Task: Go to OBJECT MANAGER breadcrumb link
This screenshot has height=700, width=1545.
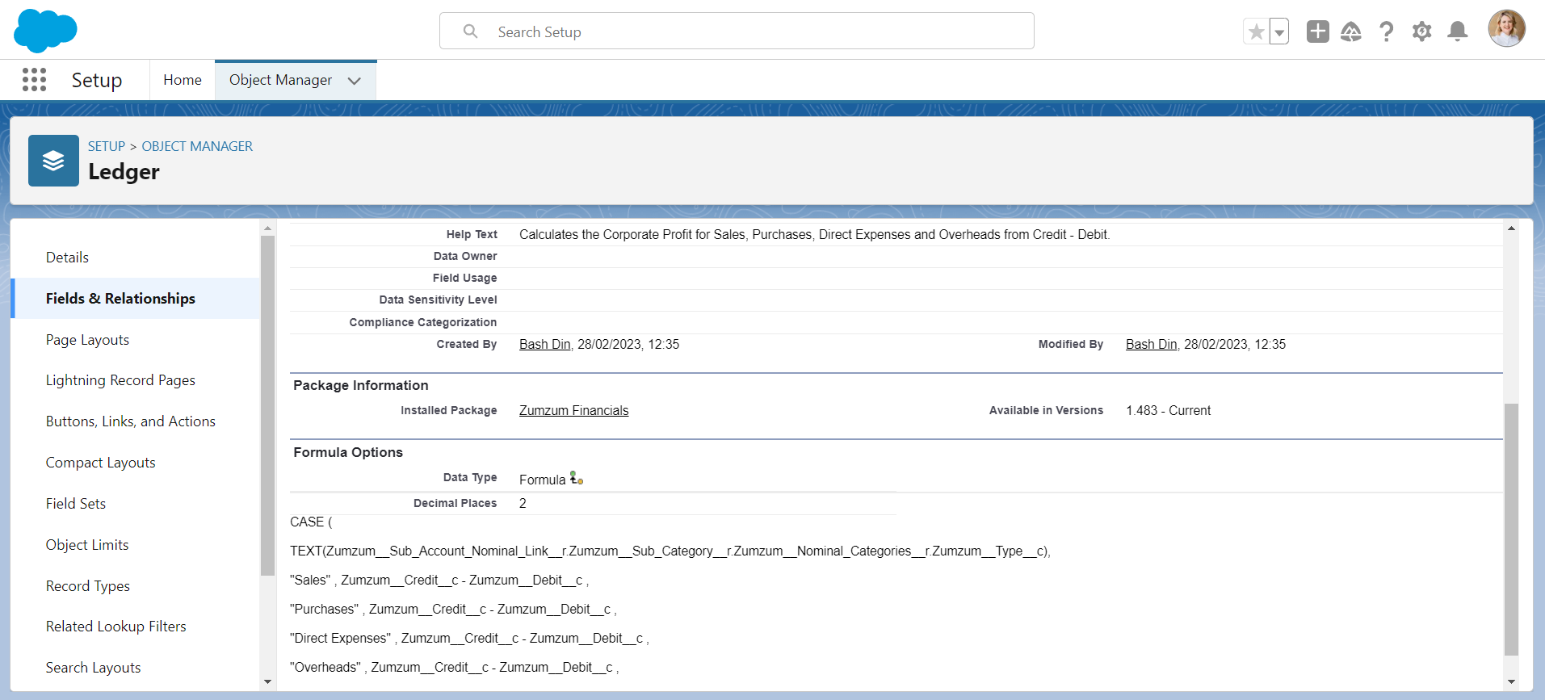Action: point(197,146)
